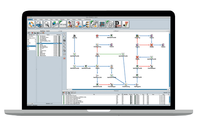Click the red record button in Workflows toolbar
The height and width of the screenshot is (128, 198).
pos(32,33)
